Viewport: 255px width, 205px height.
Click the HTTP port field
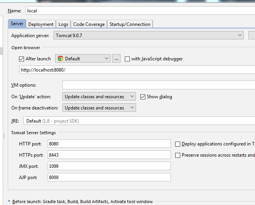(109, 143)
